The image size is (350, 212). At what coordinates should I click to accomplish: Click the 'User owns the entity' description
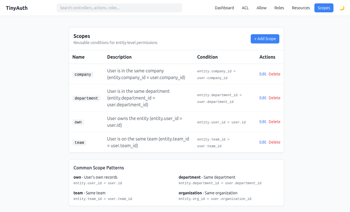[x=145, y=122]
